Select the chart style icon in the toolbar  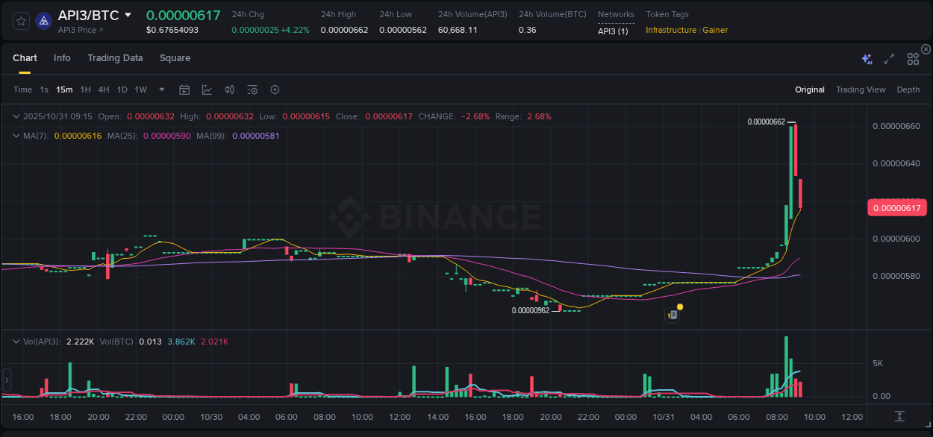207,89
